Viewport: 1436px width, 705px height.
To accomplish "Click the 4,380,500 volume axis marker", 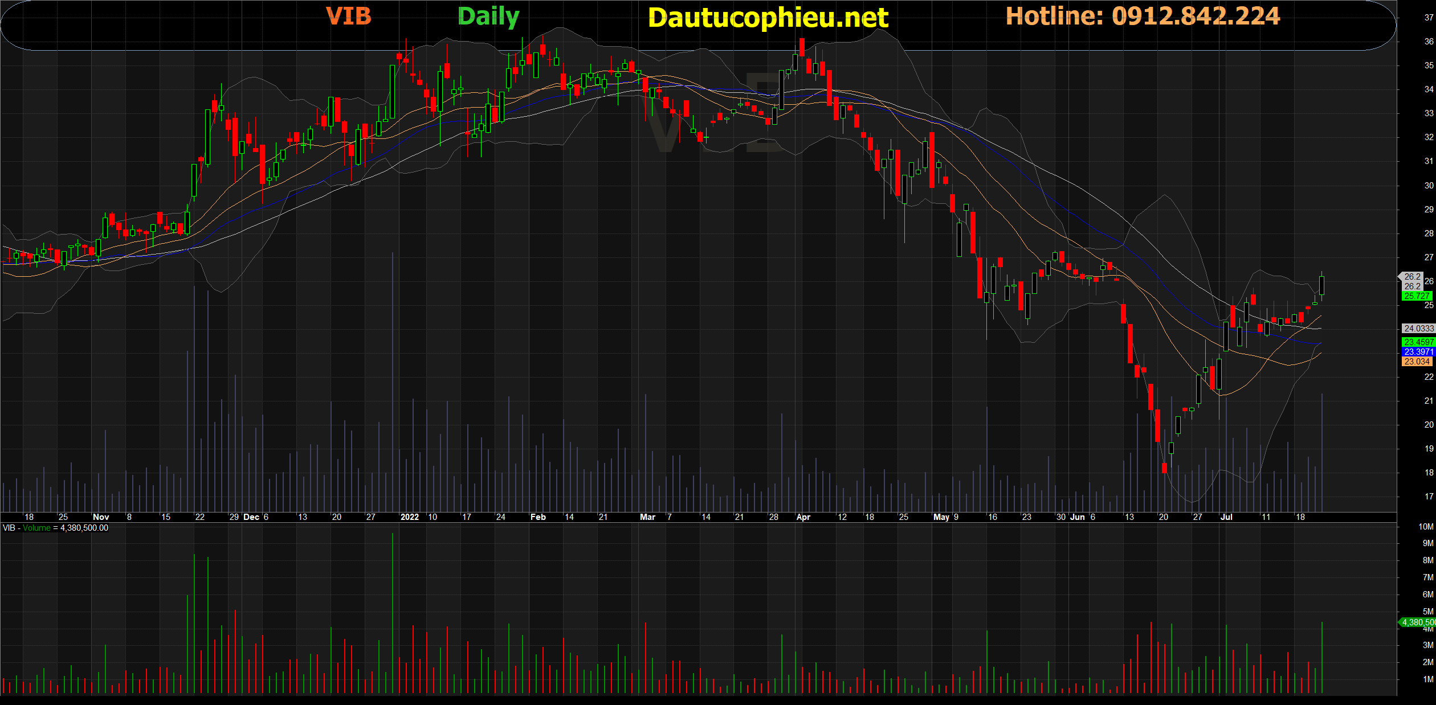I will point(1418,622).
